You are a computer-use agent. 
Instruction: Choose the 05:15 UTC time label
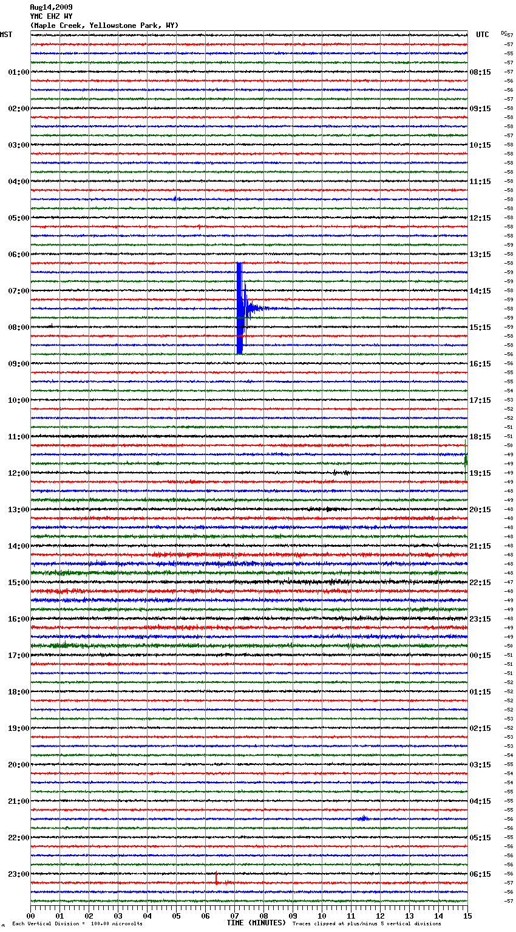click(x=480, y=838)
